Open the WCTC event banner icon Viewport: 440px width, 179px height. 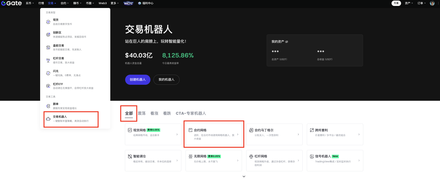(128, 3)
